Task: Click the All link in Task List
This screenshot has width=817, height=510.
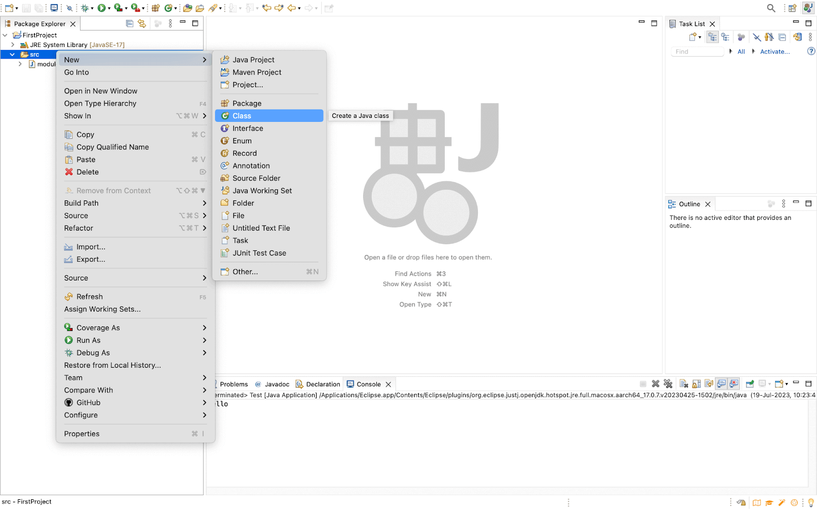Action: [741, 52]
